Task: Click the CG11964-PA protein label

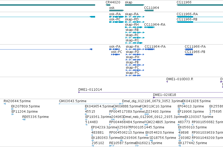Action: (155, 47)
